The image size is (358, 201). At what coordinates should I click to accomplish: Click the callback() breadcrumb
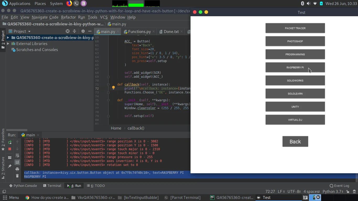tap(136, 128)
